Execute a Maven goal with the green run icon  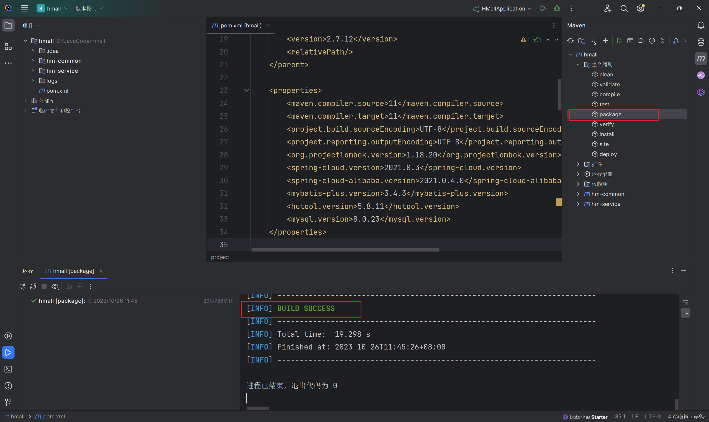pyautogui.click(x=619, y=41)
